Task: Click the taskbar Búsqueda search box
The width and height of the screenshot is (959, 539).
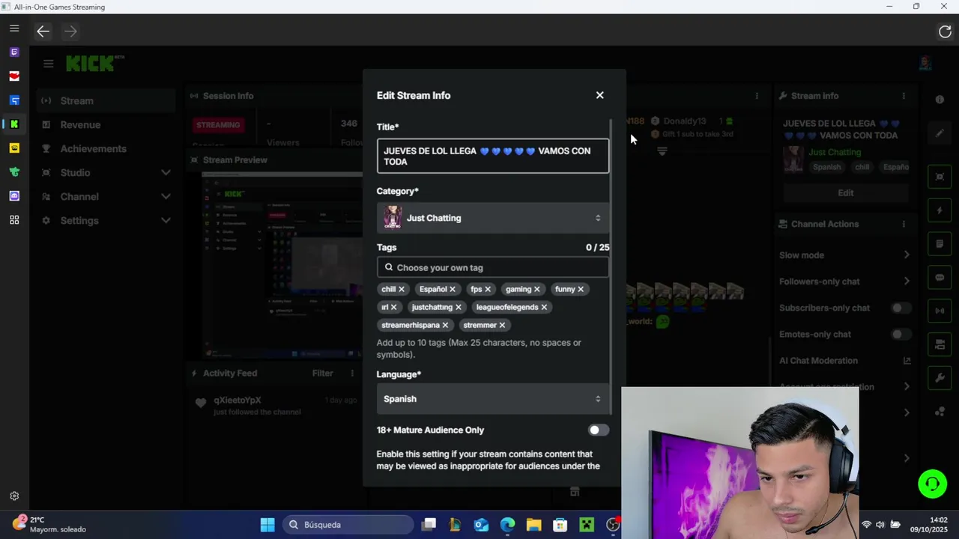Action: tap(348, 525)
